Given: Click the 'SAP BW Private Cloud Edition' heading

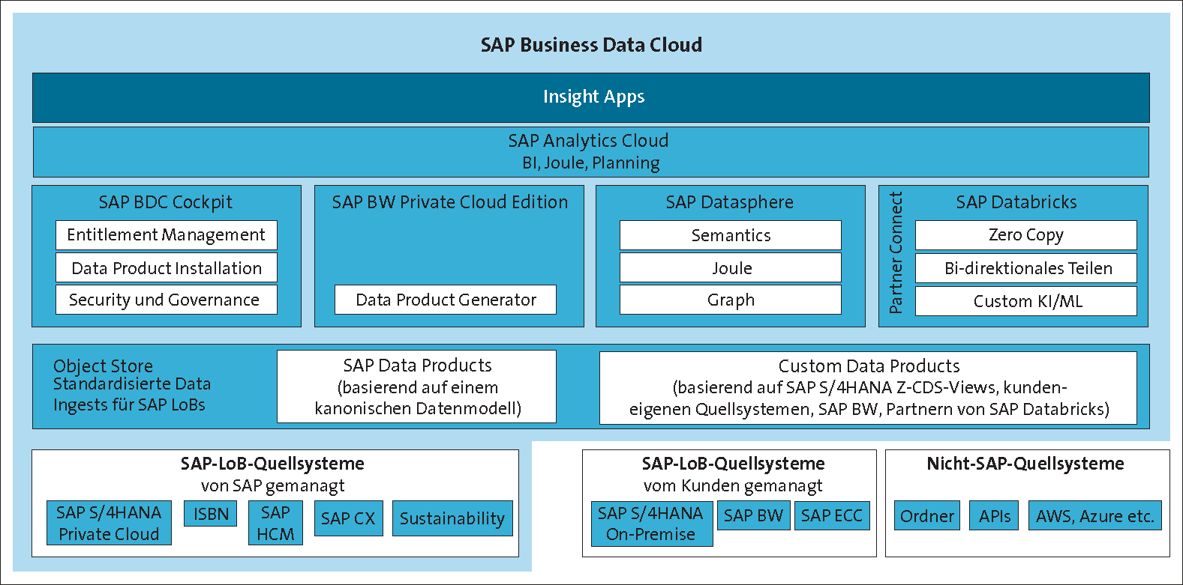Looking at the screenshot, I should pos(450,202).
